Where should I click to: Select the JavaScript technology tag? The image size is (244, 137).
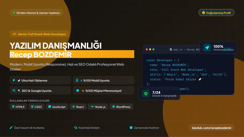coord(57,107)
